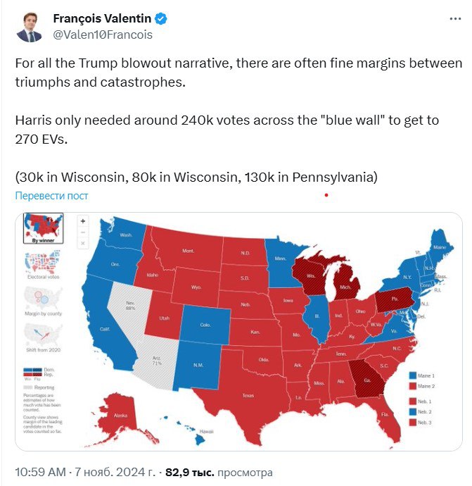Switch to Electoral votes map view
This screenshot has width=472, height=486.
click(44, 266)
